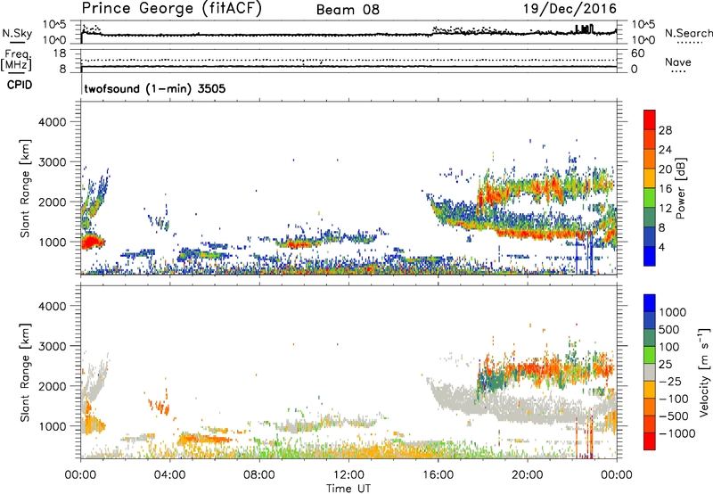Screen dimensions: 713x494
Task: Click the "20:00" time axis label
Action: (x=527, y=475)
